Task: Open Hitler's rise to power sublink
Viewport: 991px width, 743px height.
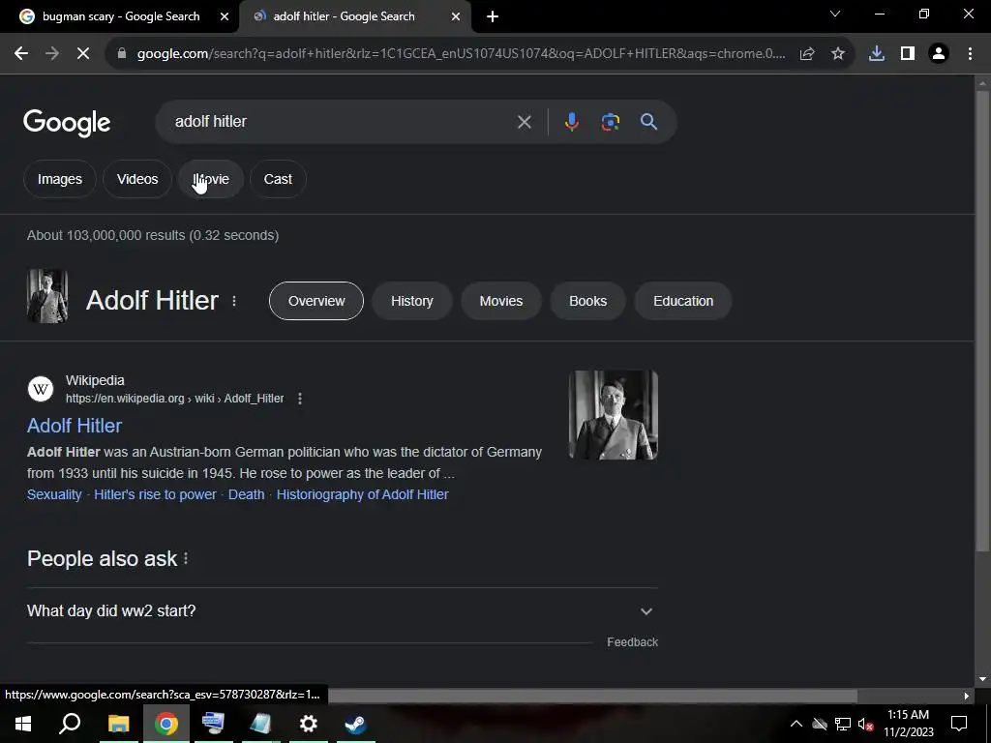Action: click(155, 494)
